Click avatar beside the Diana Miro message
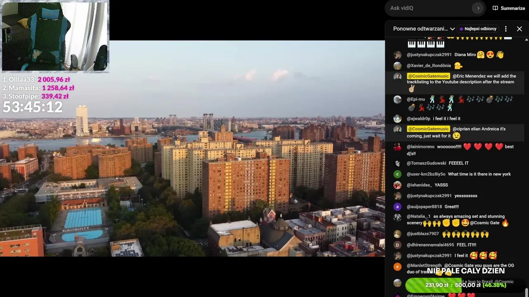529x297 pixels. tap(397, 55)
